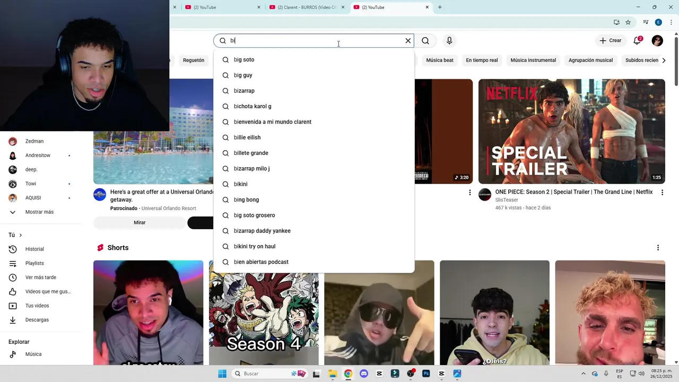Open the notifications bell
This screenshot has width=679, height=382.
(638, 40)
